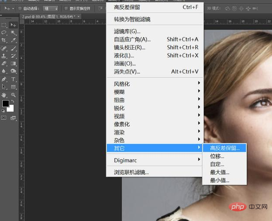Choose 最大值... in the submenu
Viewport: 272px width, 221px height.
(224, 172)
